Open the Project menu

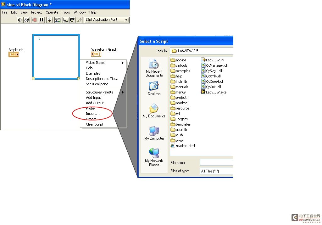[36, 12]
